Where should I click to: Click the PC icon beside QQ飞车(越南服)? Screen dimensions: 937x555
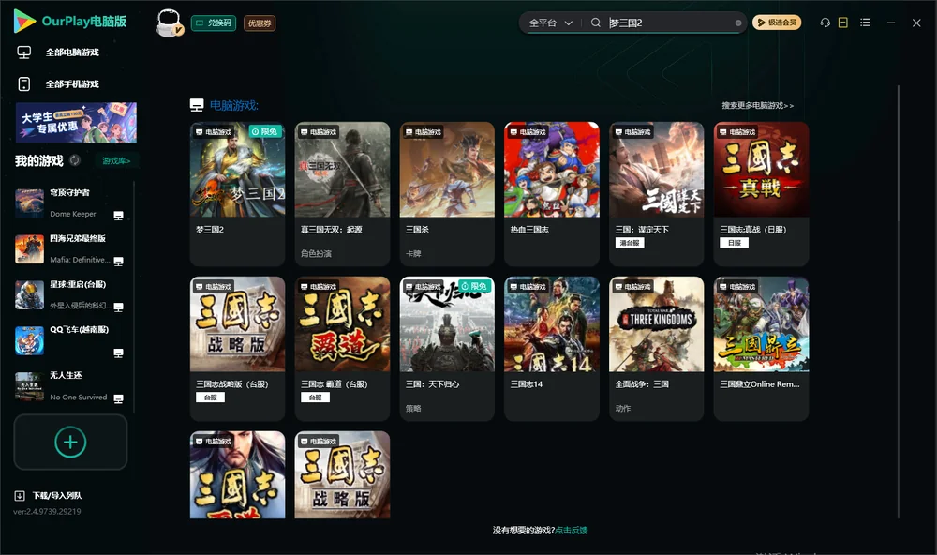118,352
